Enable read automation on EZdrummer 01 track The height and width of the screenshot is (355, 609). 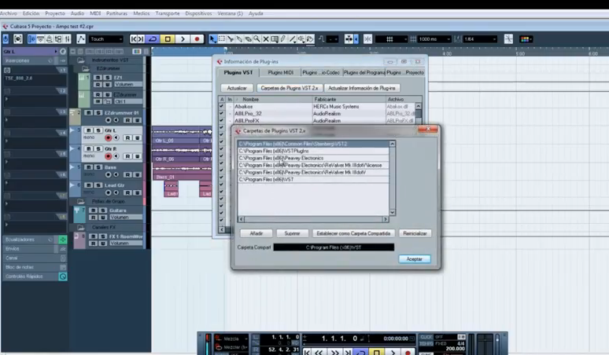128,120
